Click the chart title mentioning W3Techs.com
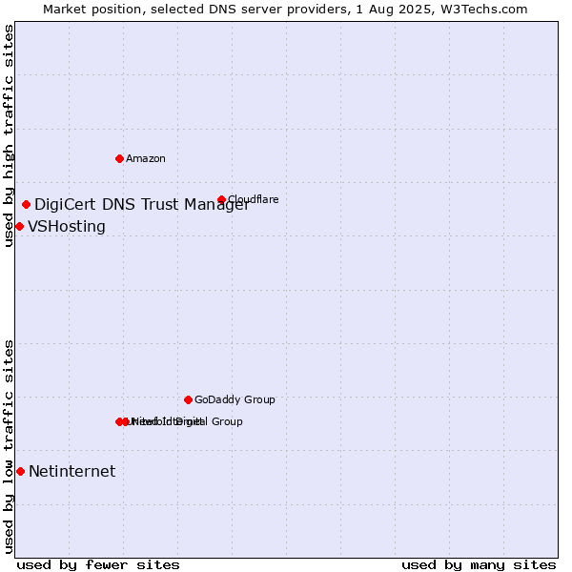 (285, 10)
